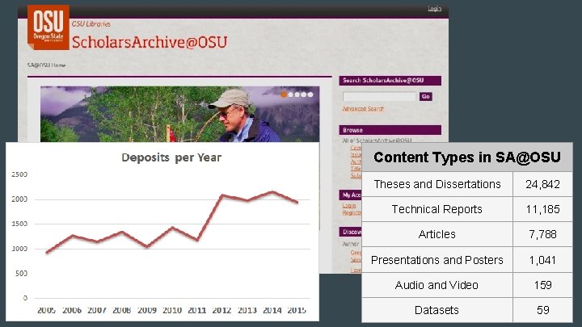
Task: Open the Login link at top right
Action: [434, 9]
